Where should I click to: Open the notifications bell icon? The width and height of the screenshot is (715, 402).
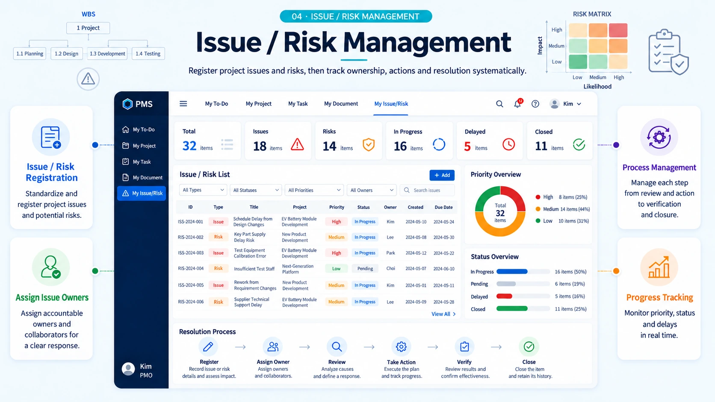coord(518,104)
